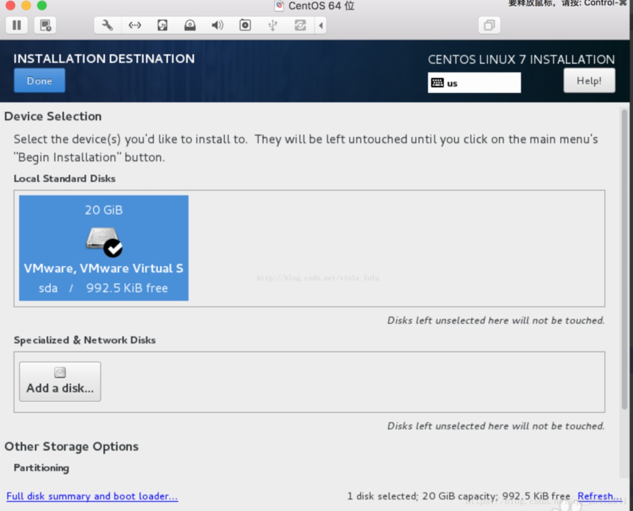The width and height of the screenshot is (633, 511).
Task: Click the INSTALLATION DESTINATION title
Action: pyautogui.click(x=104, y=58)
